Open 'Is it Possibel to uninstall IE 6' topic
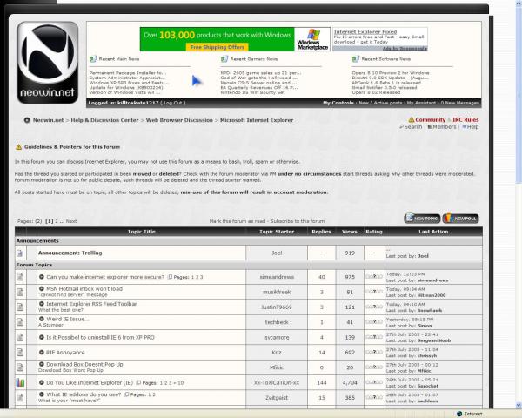This screenshot has width=522, height=418. coord(100,337)
